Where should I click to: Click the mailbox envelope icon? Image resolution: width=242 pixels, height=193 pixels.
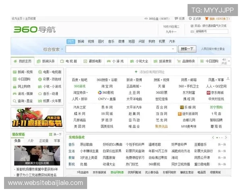pyautogui.click(x=192, y=31)
